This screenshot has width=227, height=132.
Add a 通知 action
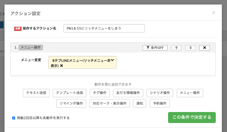[140, 103]
